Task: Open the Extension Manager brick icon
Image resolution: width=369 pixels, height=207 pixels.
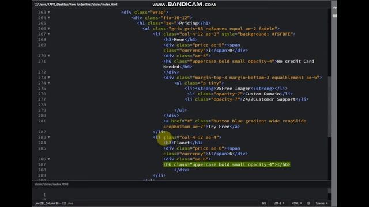Action: (334, 16)
